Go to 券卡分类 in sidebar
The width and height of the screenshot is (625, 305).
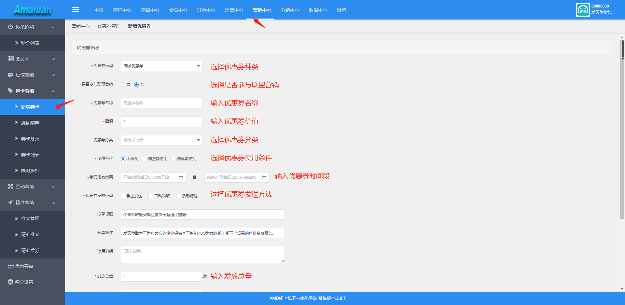pos(33,139)
